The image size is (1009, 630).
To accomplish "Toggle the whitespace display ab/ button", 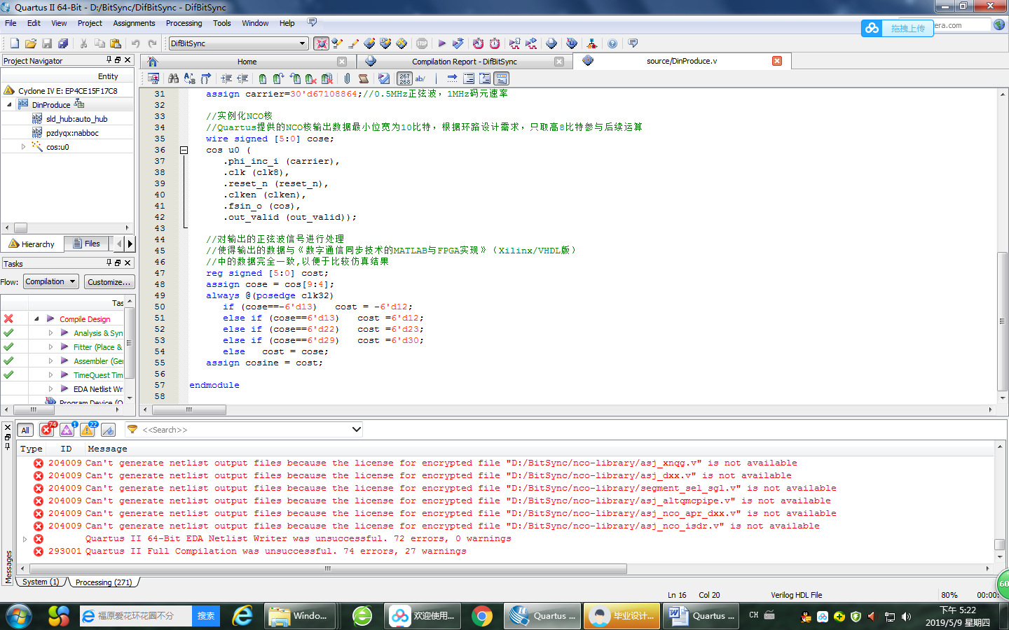I will click(421, 78).
